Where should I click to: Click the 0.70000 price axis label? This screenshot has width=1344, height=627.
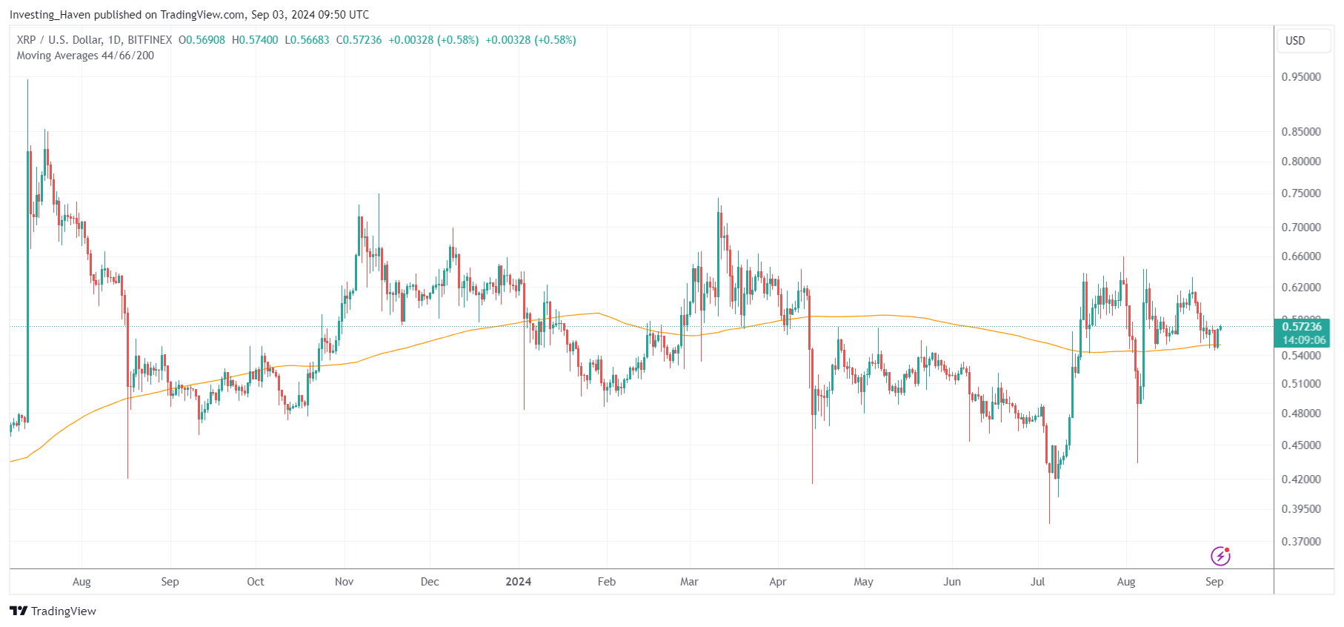click(x=1301, y=228)
